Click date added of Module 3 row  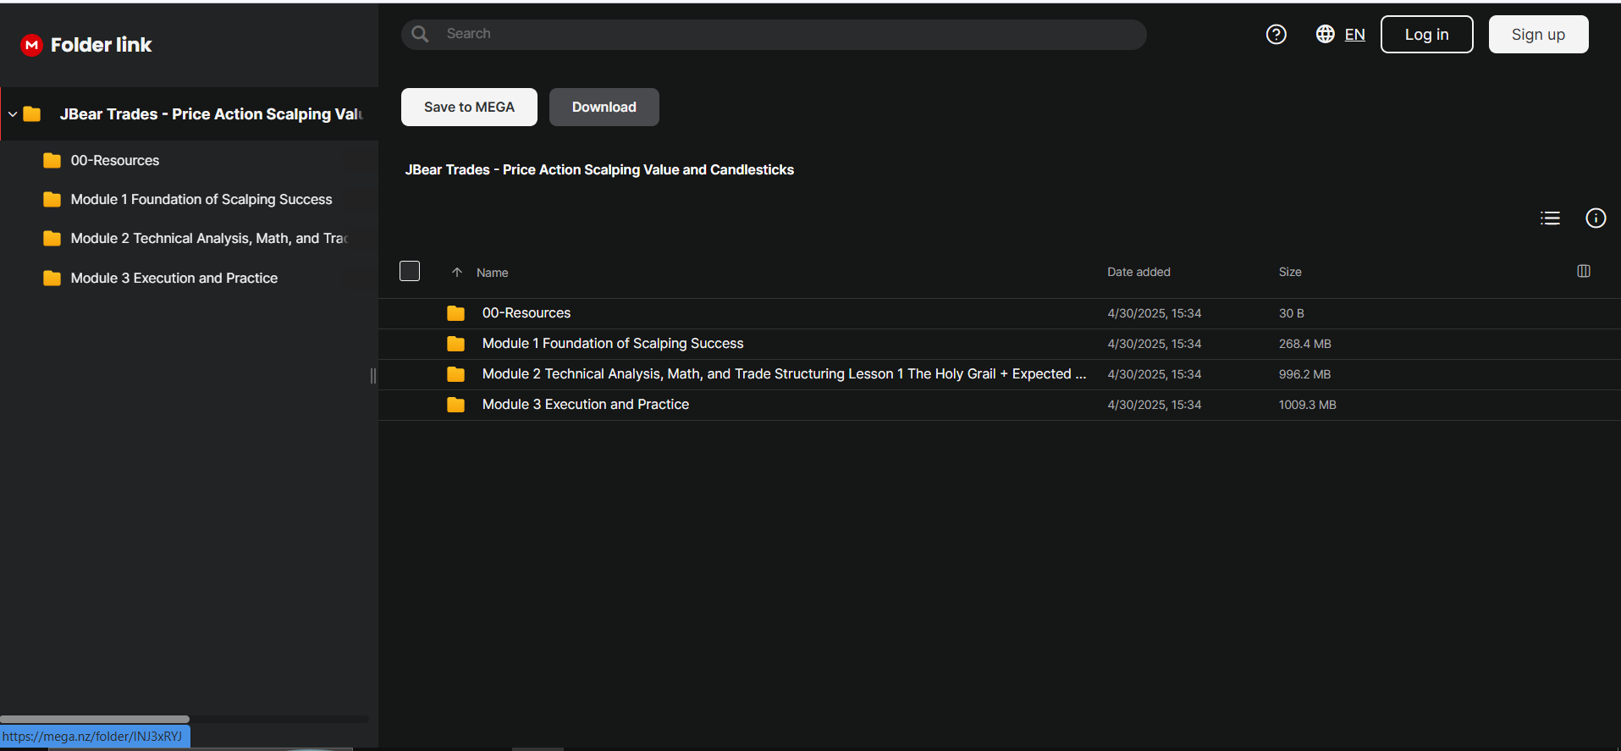click(1155, 405)
